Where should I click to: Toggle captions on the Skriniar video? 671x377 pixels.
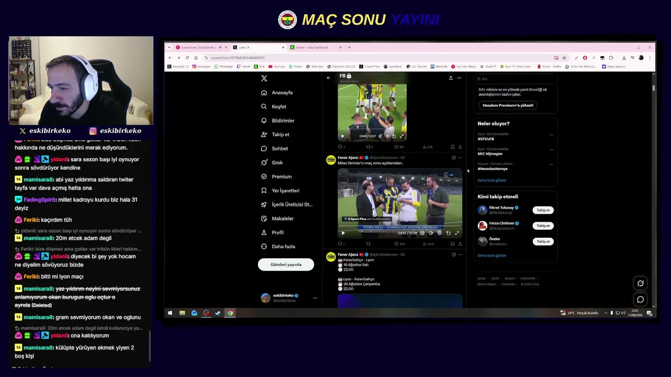tap(422, 233)
